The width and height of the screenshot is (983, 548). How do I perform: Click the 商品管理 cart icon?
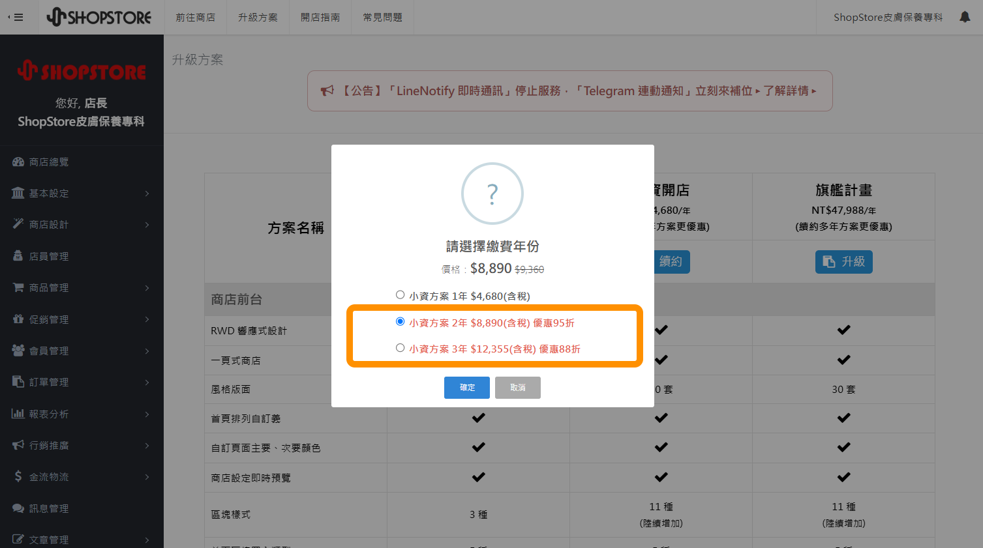(18, 287)
